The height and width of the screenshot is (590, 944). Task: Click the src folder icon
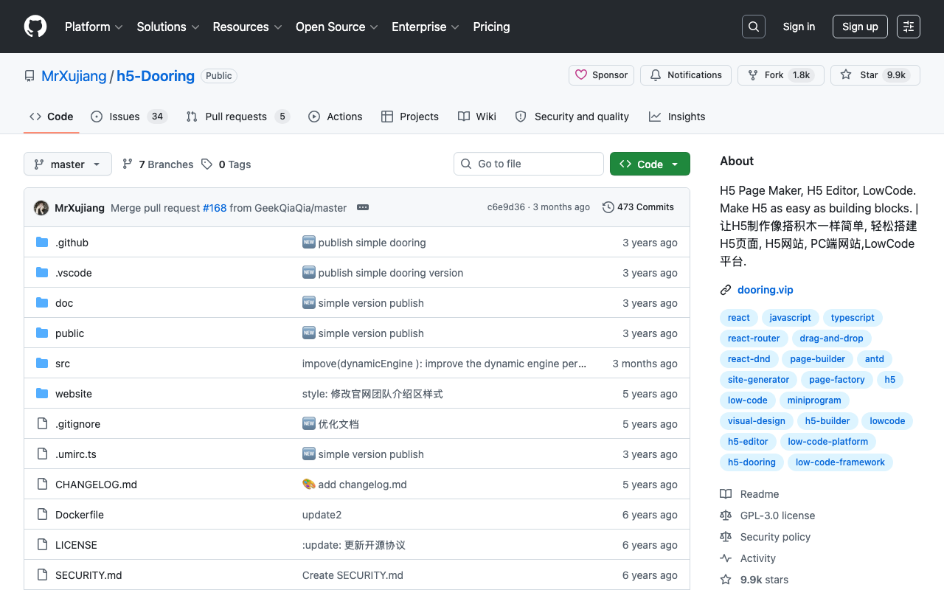(42, 364)
